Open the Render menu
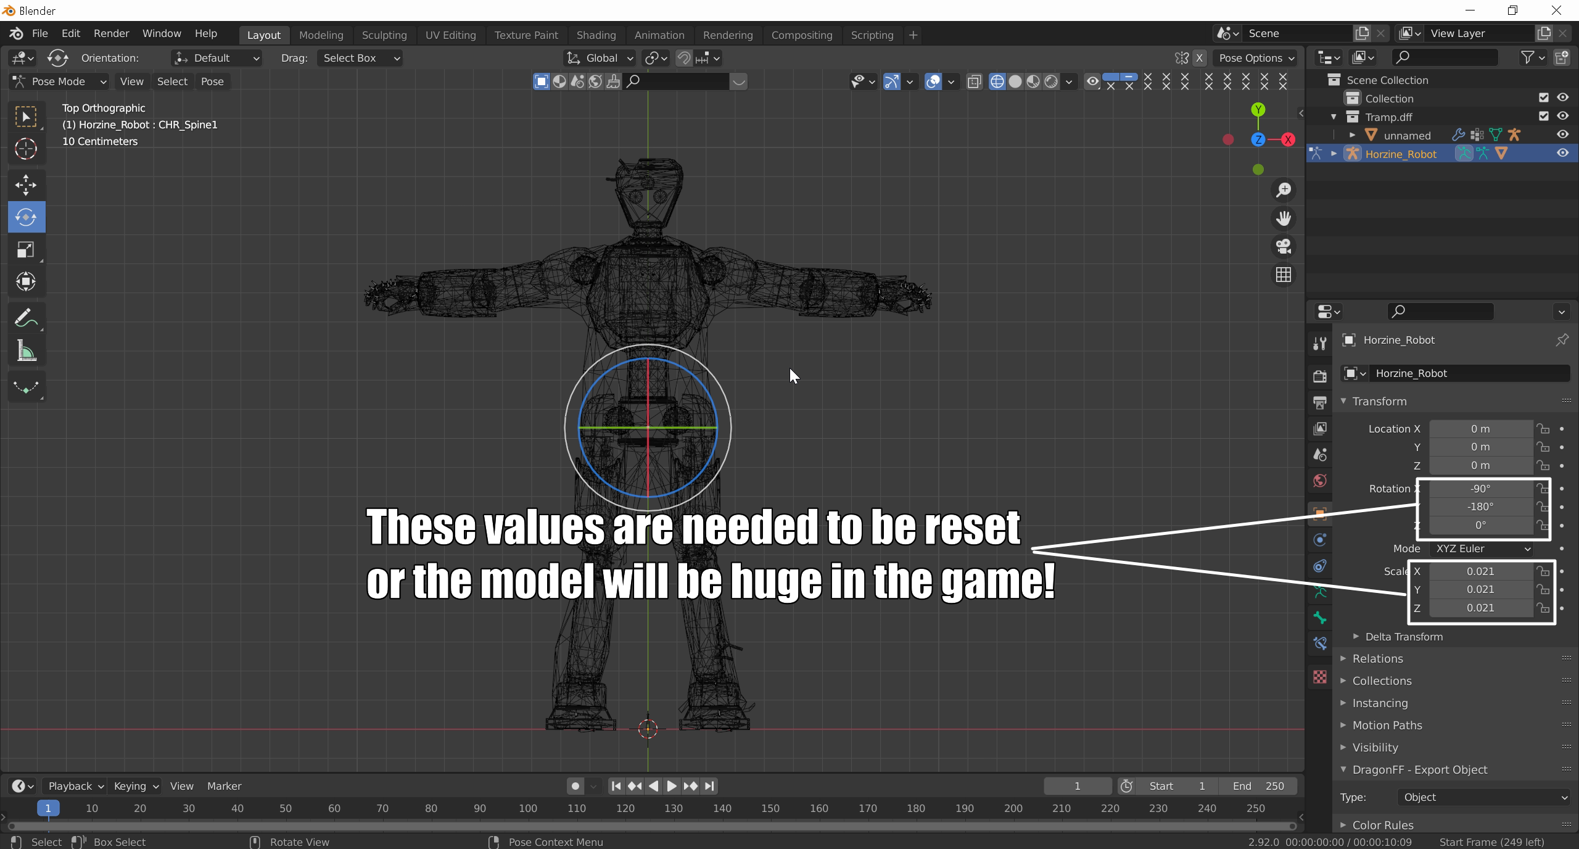1579x849 pixels. (x=111, y=33)
